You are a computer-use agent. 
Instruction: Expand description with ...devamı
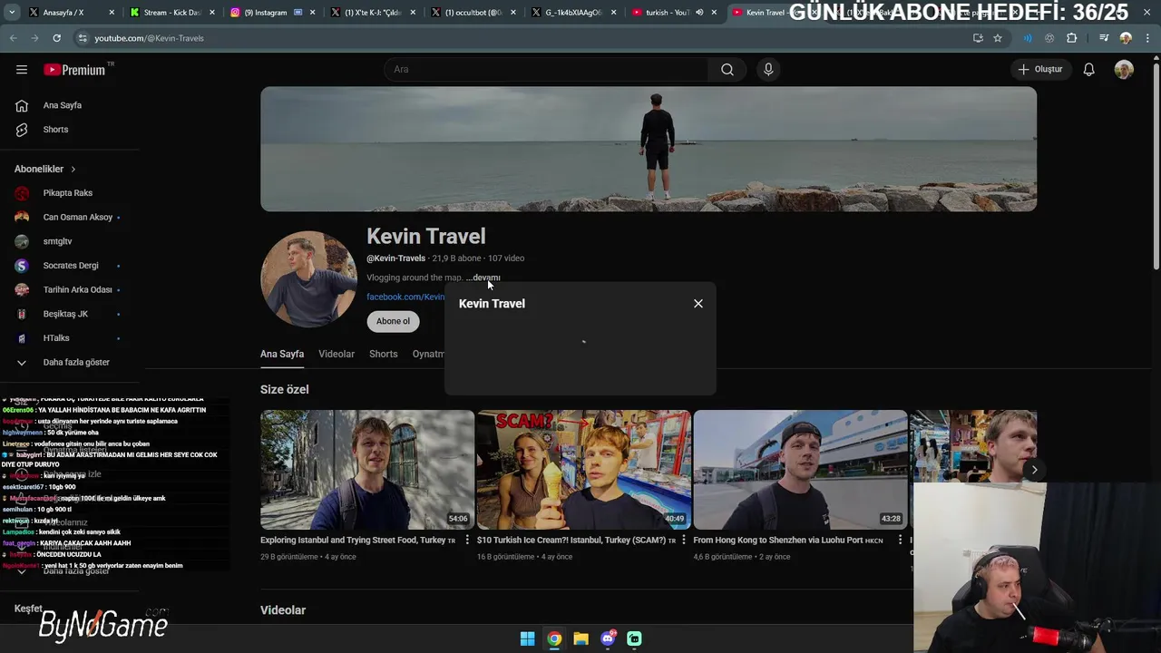(x=483, y=278)
